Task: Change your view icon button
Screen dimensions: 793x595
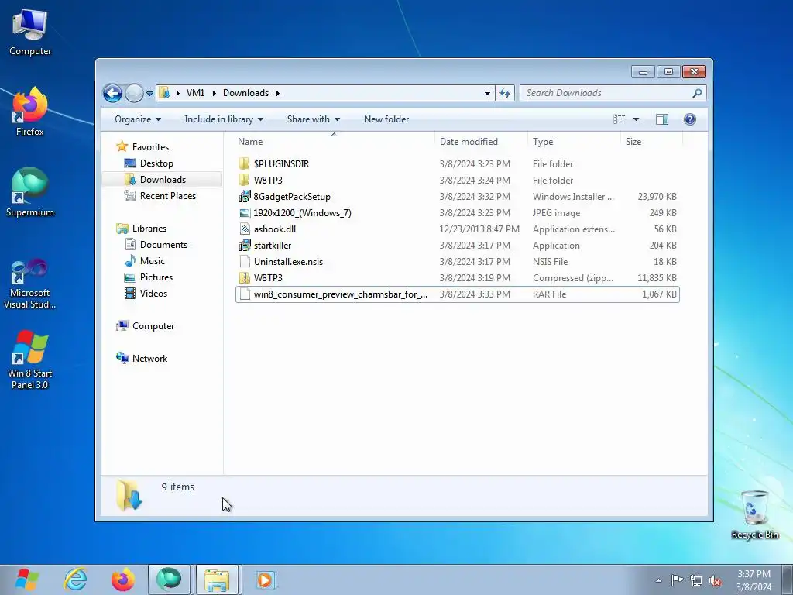Action: (x=619, y=119)
